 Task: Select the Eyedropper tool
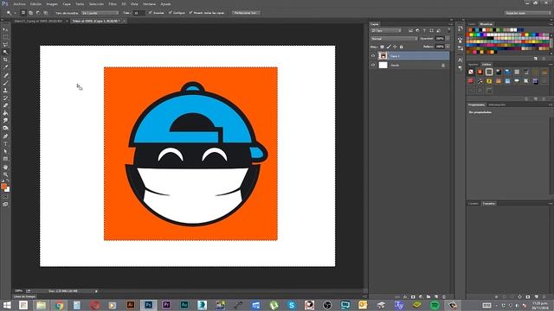click(5, 67)
